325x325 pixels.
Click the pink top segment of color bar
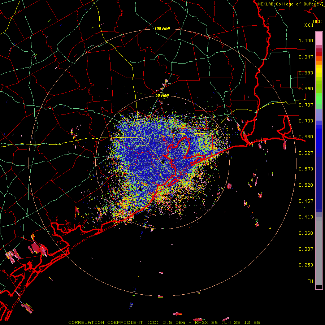click(x=319, y=38)
